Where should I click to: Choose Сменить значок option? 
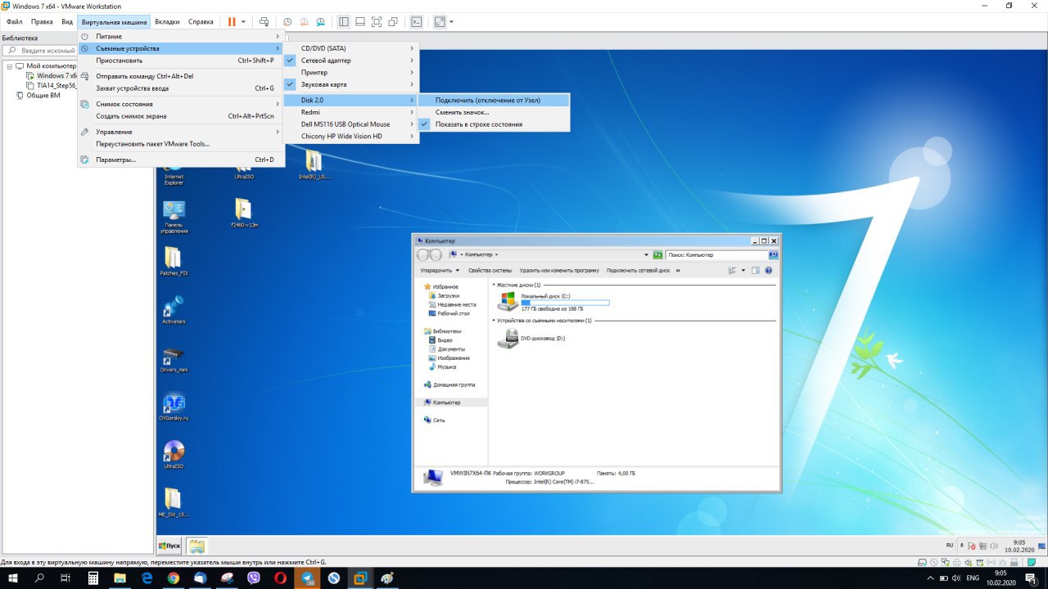[494, 112]
